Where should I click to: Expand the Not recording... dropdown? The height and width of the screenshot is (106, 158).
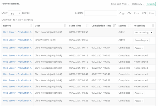144,32
